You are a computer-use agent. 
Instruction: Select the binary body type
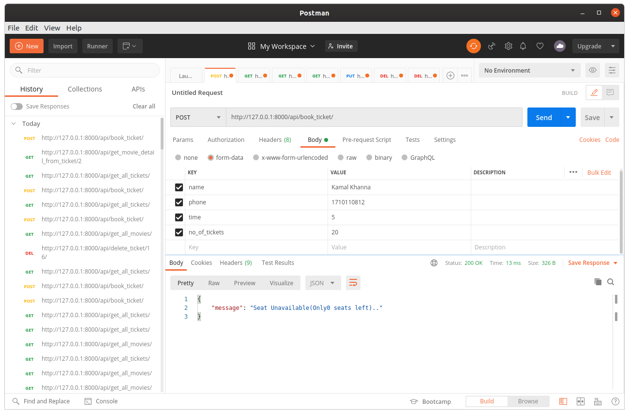tap(370, 157)
